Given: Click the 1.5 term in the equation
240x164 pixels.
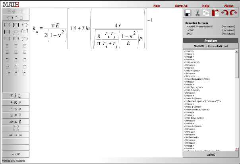Looking at the screenshot, I should click(x=73, y=29).
